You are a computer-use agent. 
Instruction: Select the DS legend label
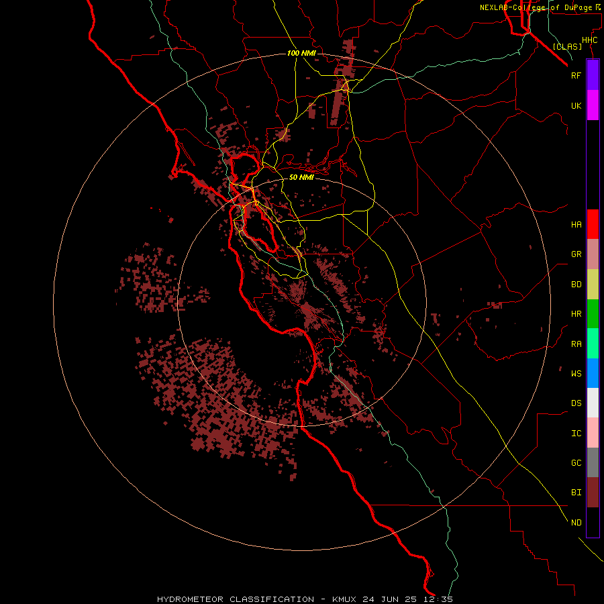coord(576,403)
